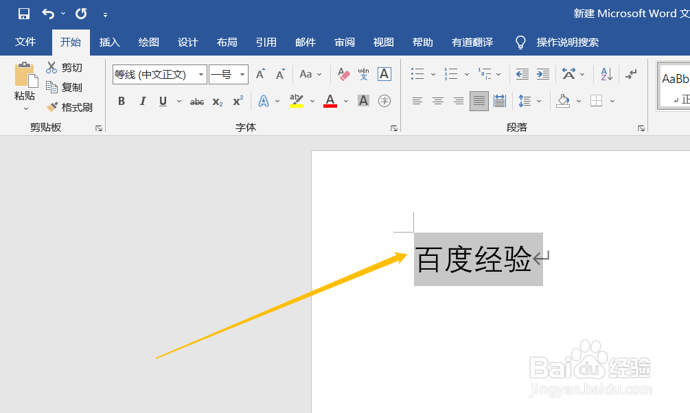The height and width of the screenshot is (413, 690).
Task: Open the 审阅 tab
Action: coord(345,43)
